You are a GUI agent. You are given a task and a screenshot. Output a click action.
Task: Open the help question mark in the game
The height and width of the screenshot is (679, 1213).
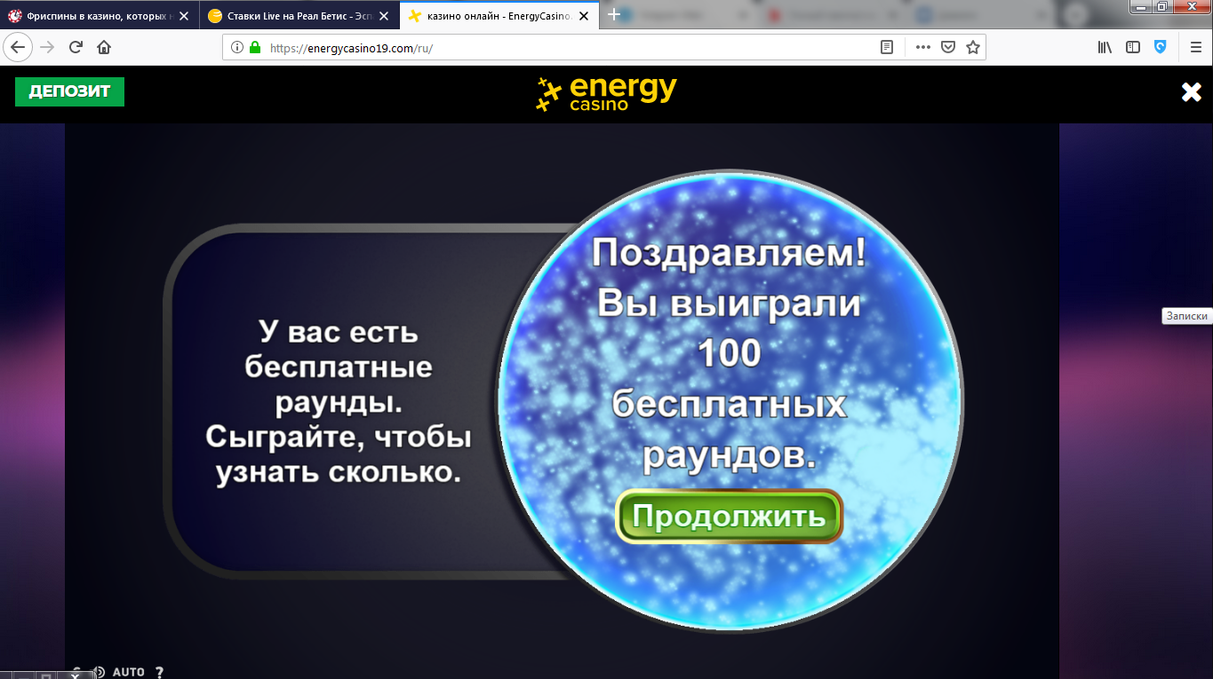click(x=159, y=673)
